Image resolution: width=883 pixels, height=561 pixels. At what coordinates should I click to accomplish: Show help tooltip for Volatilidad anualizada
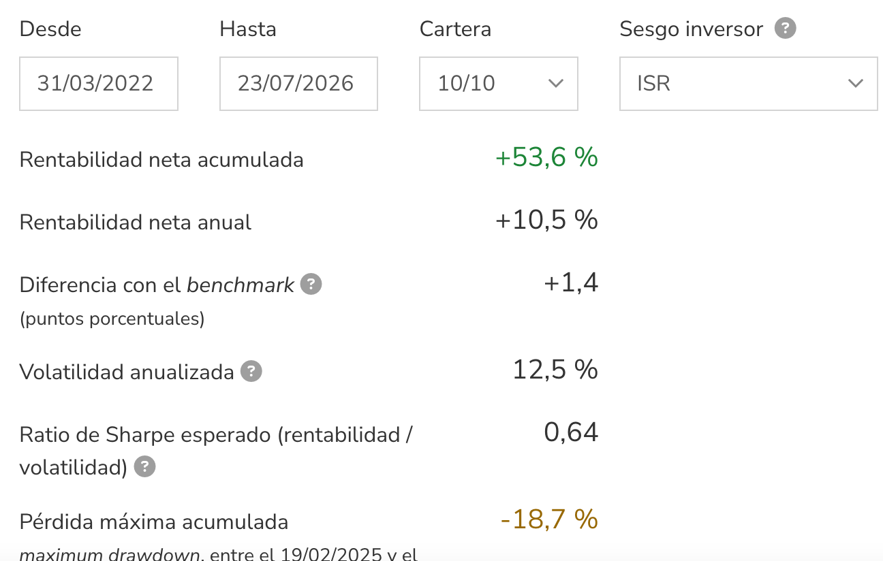[x=251, y=372]
